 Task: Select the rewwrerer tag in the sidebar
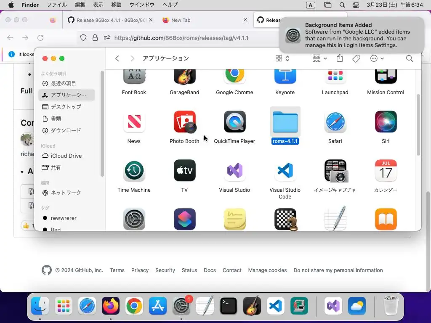(67, 218)
